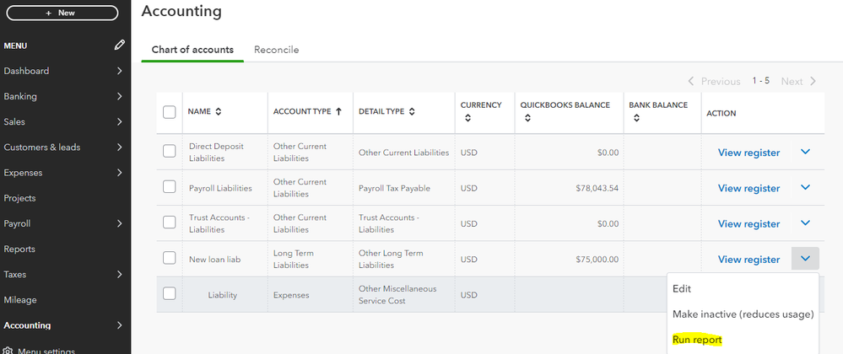Sort by QuickBooks Balance arrows icon
This screenshot has width=843, height=354.
coord(527,120)
